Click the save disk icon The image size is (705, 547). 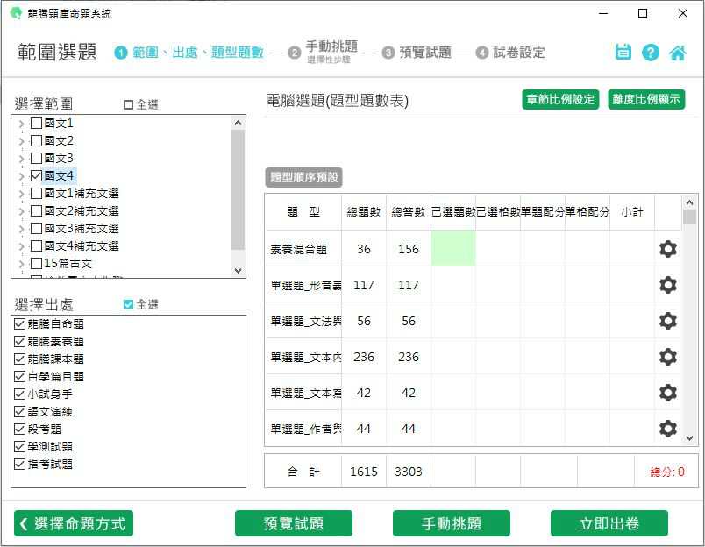(623, 52)
